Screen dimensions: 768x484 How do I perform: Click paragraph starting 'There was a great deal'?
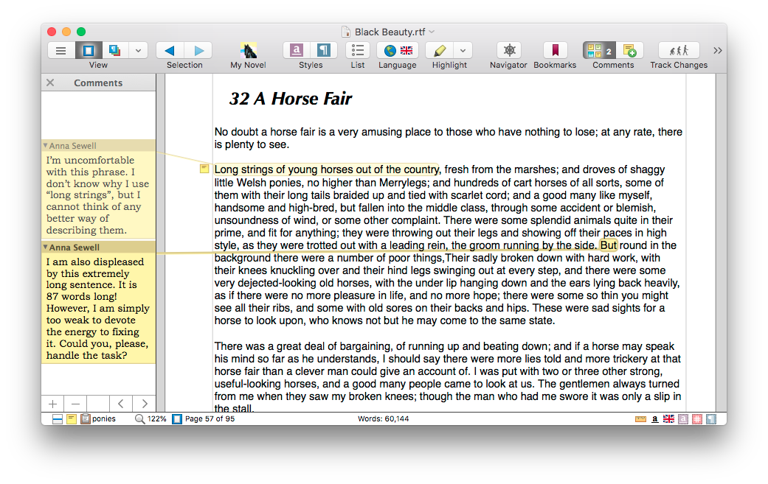tap(447, 377)
